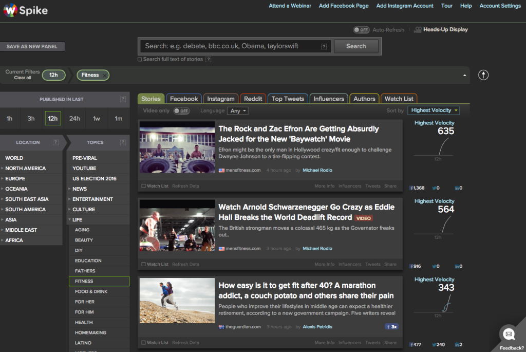Viewport: 526px width, 352px height.
Task: Click the Spike logo icon
Action: pos(10,10)
